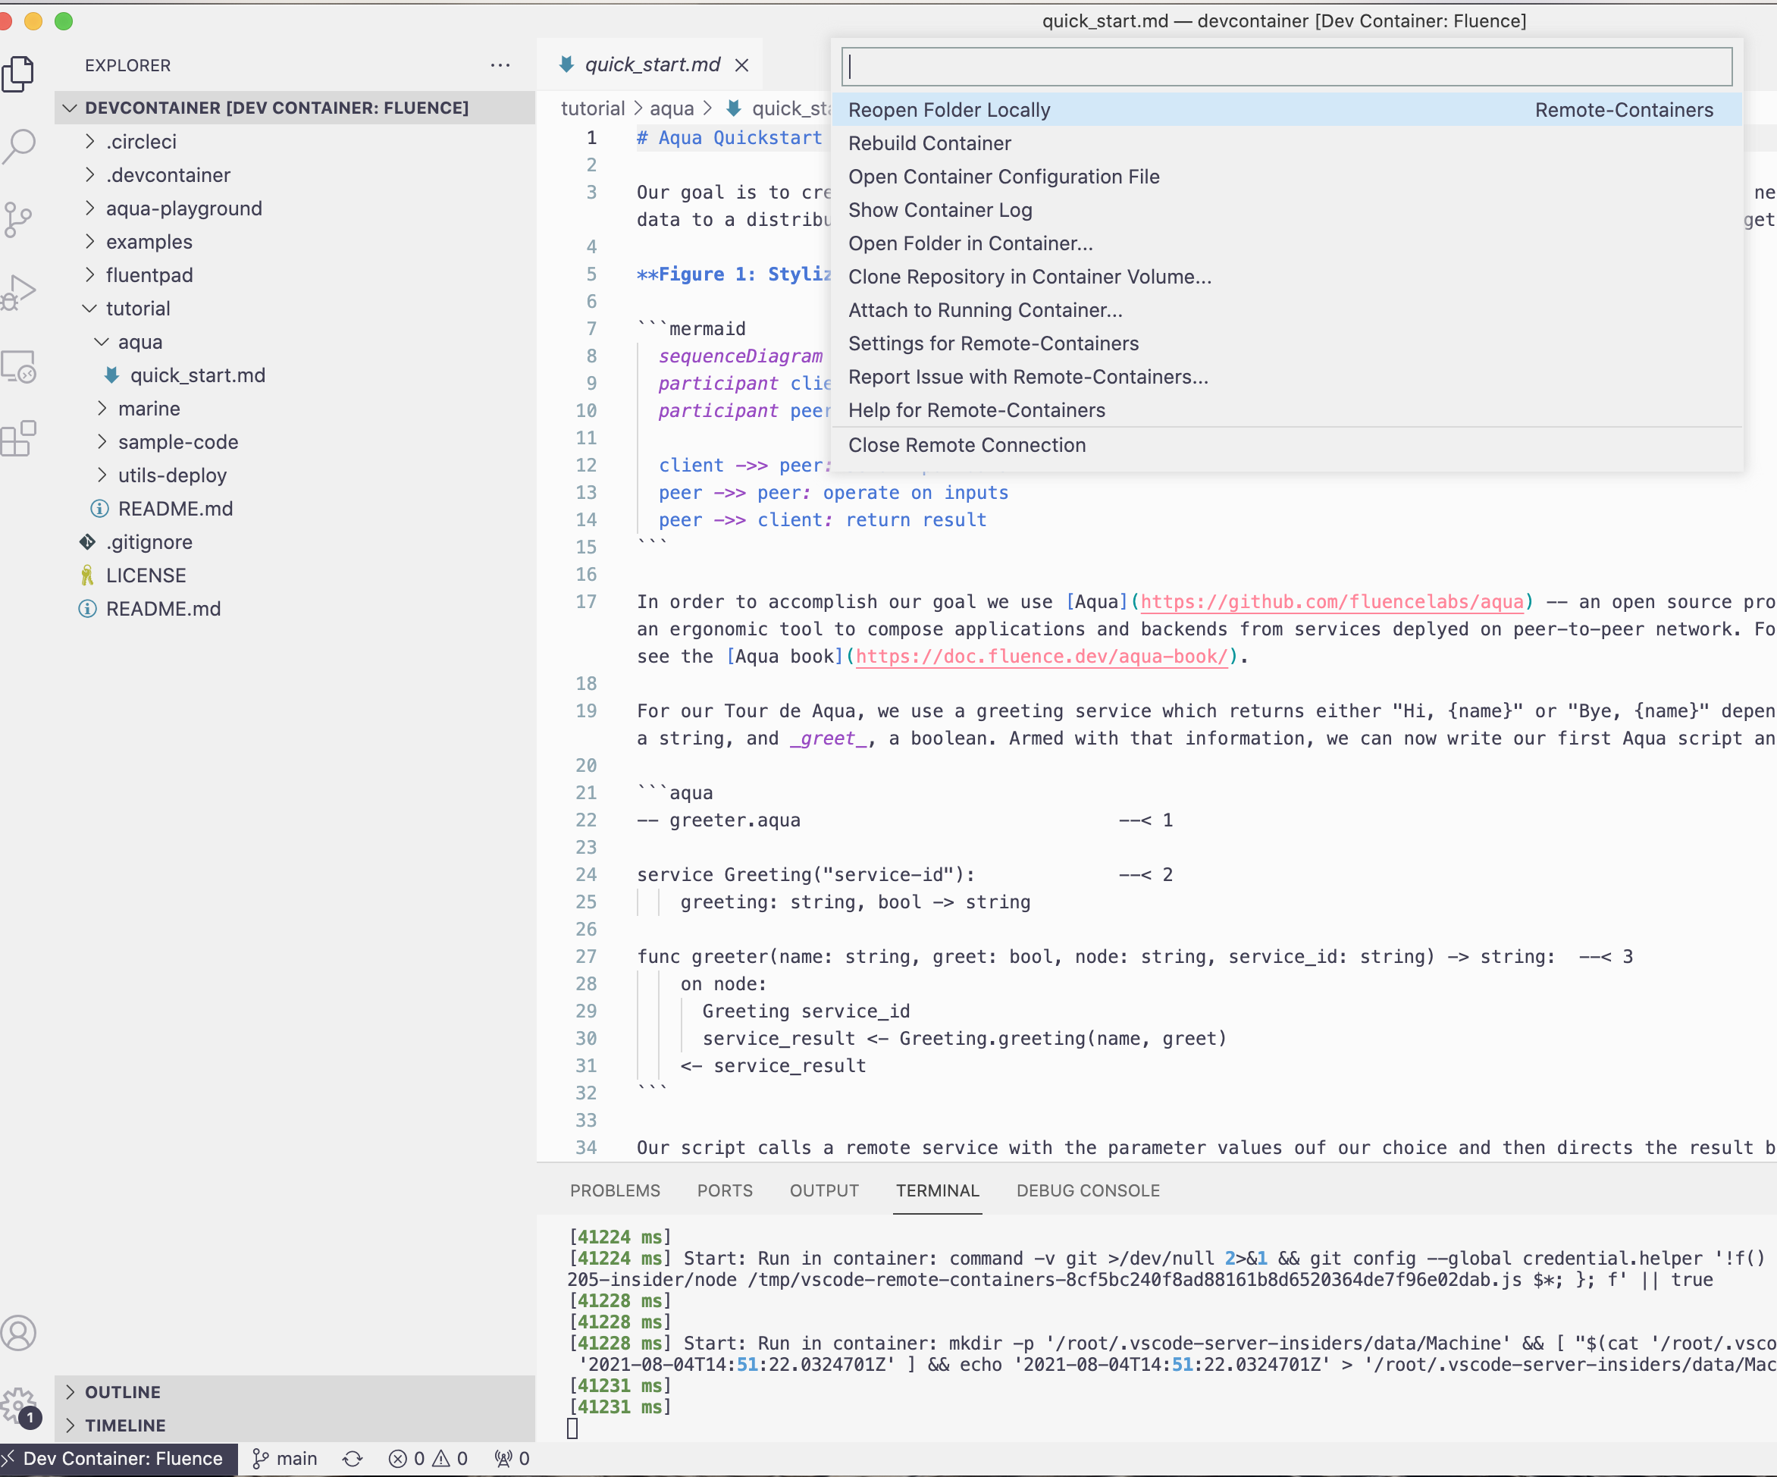Screen dimensions: 1777x1477
Task: Open the Search view icon
Action: [x=19, y=146]
